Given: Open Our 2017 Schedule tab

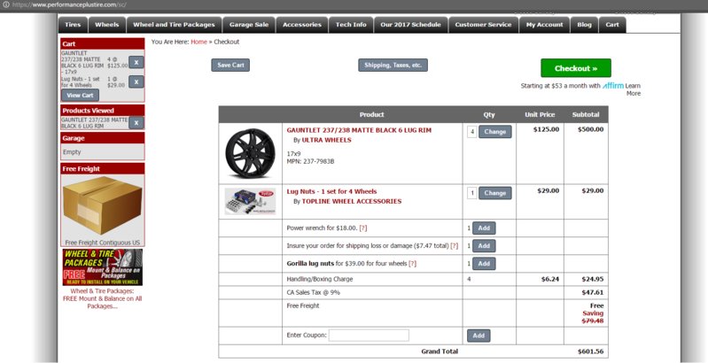Looking at the screenshot, I should click(410, 25).
